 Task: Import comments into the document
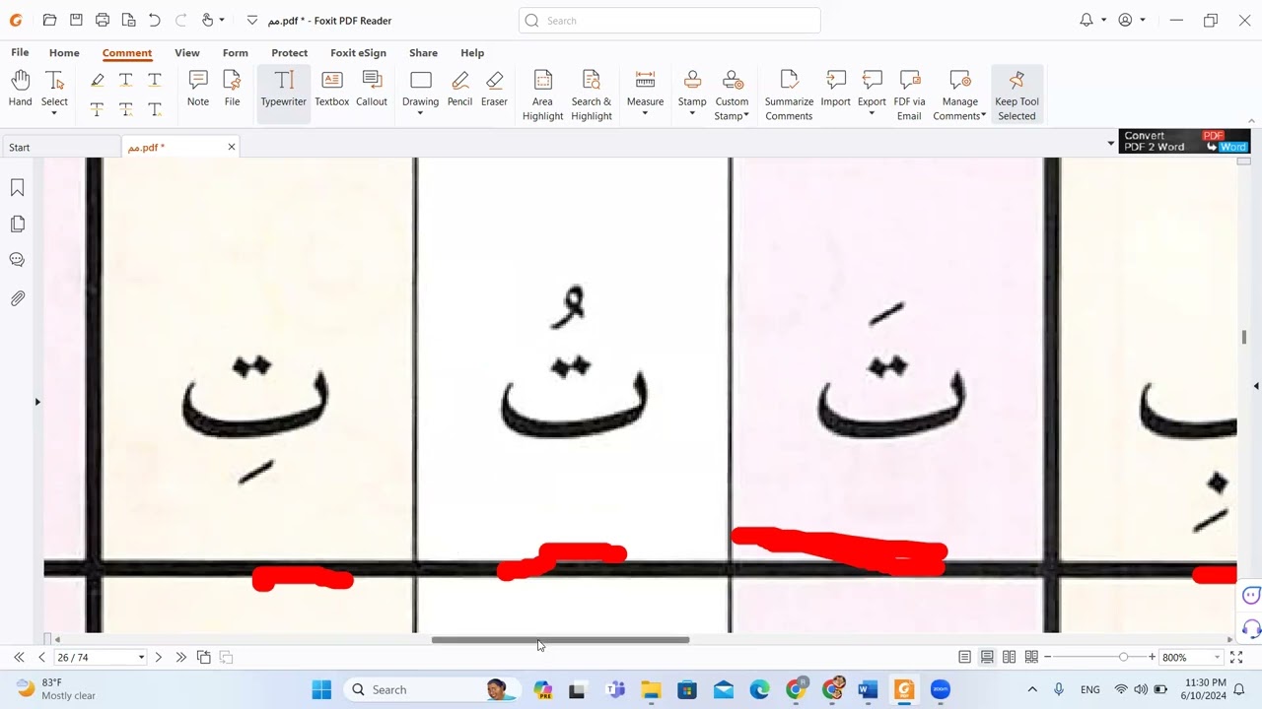click(x=835, y=89)
